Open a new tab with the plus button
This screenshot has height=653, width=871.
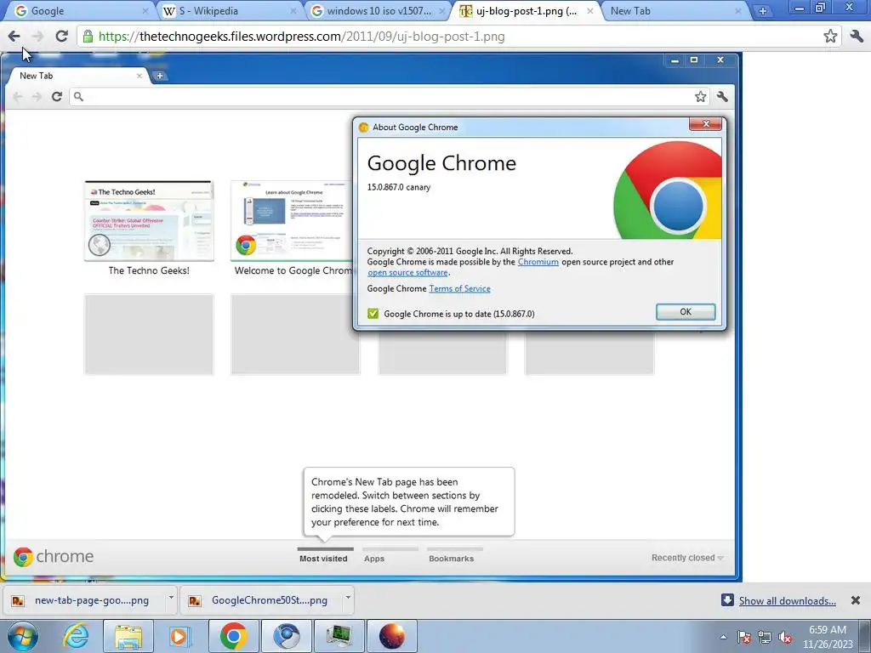763,11
